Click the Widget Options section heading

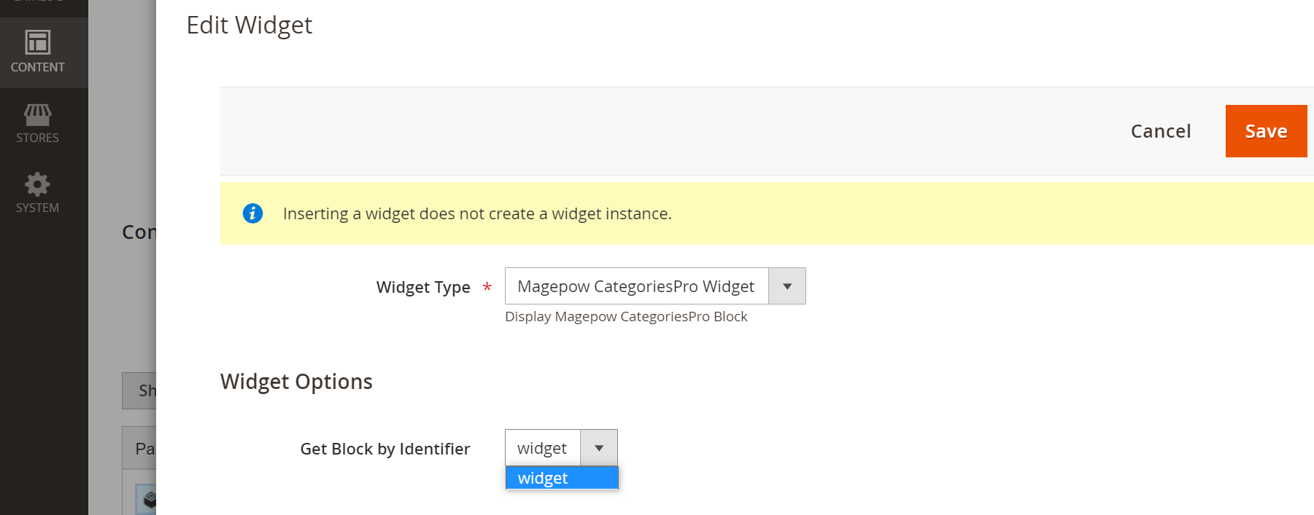[296, 382]
